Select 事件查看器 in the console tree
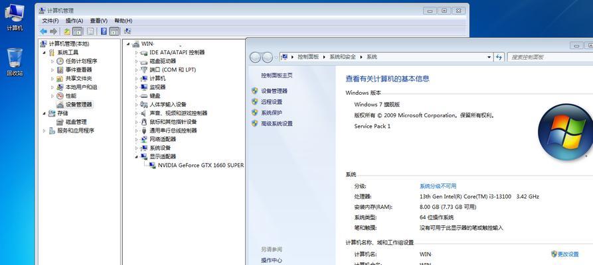 point(78,70)
